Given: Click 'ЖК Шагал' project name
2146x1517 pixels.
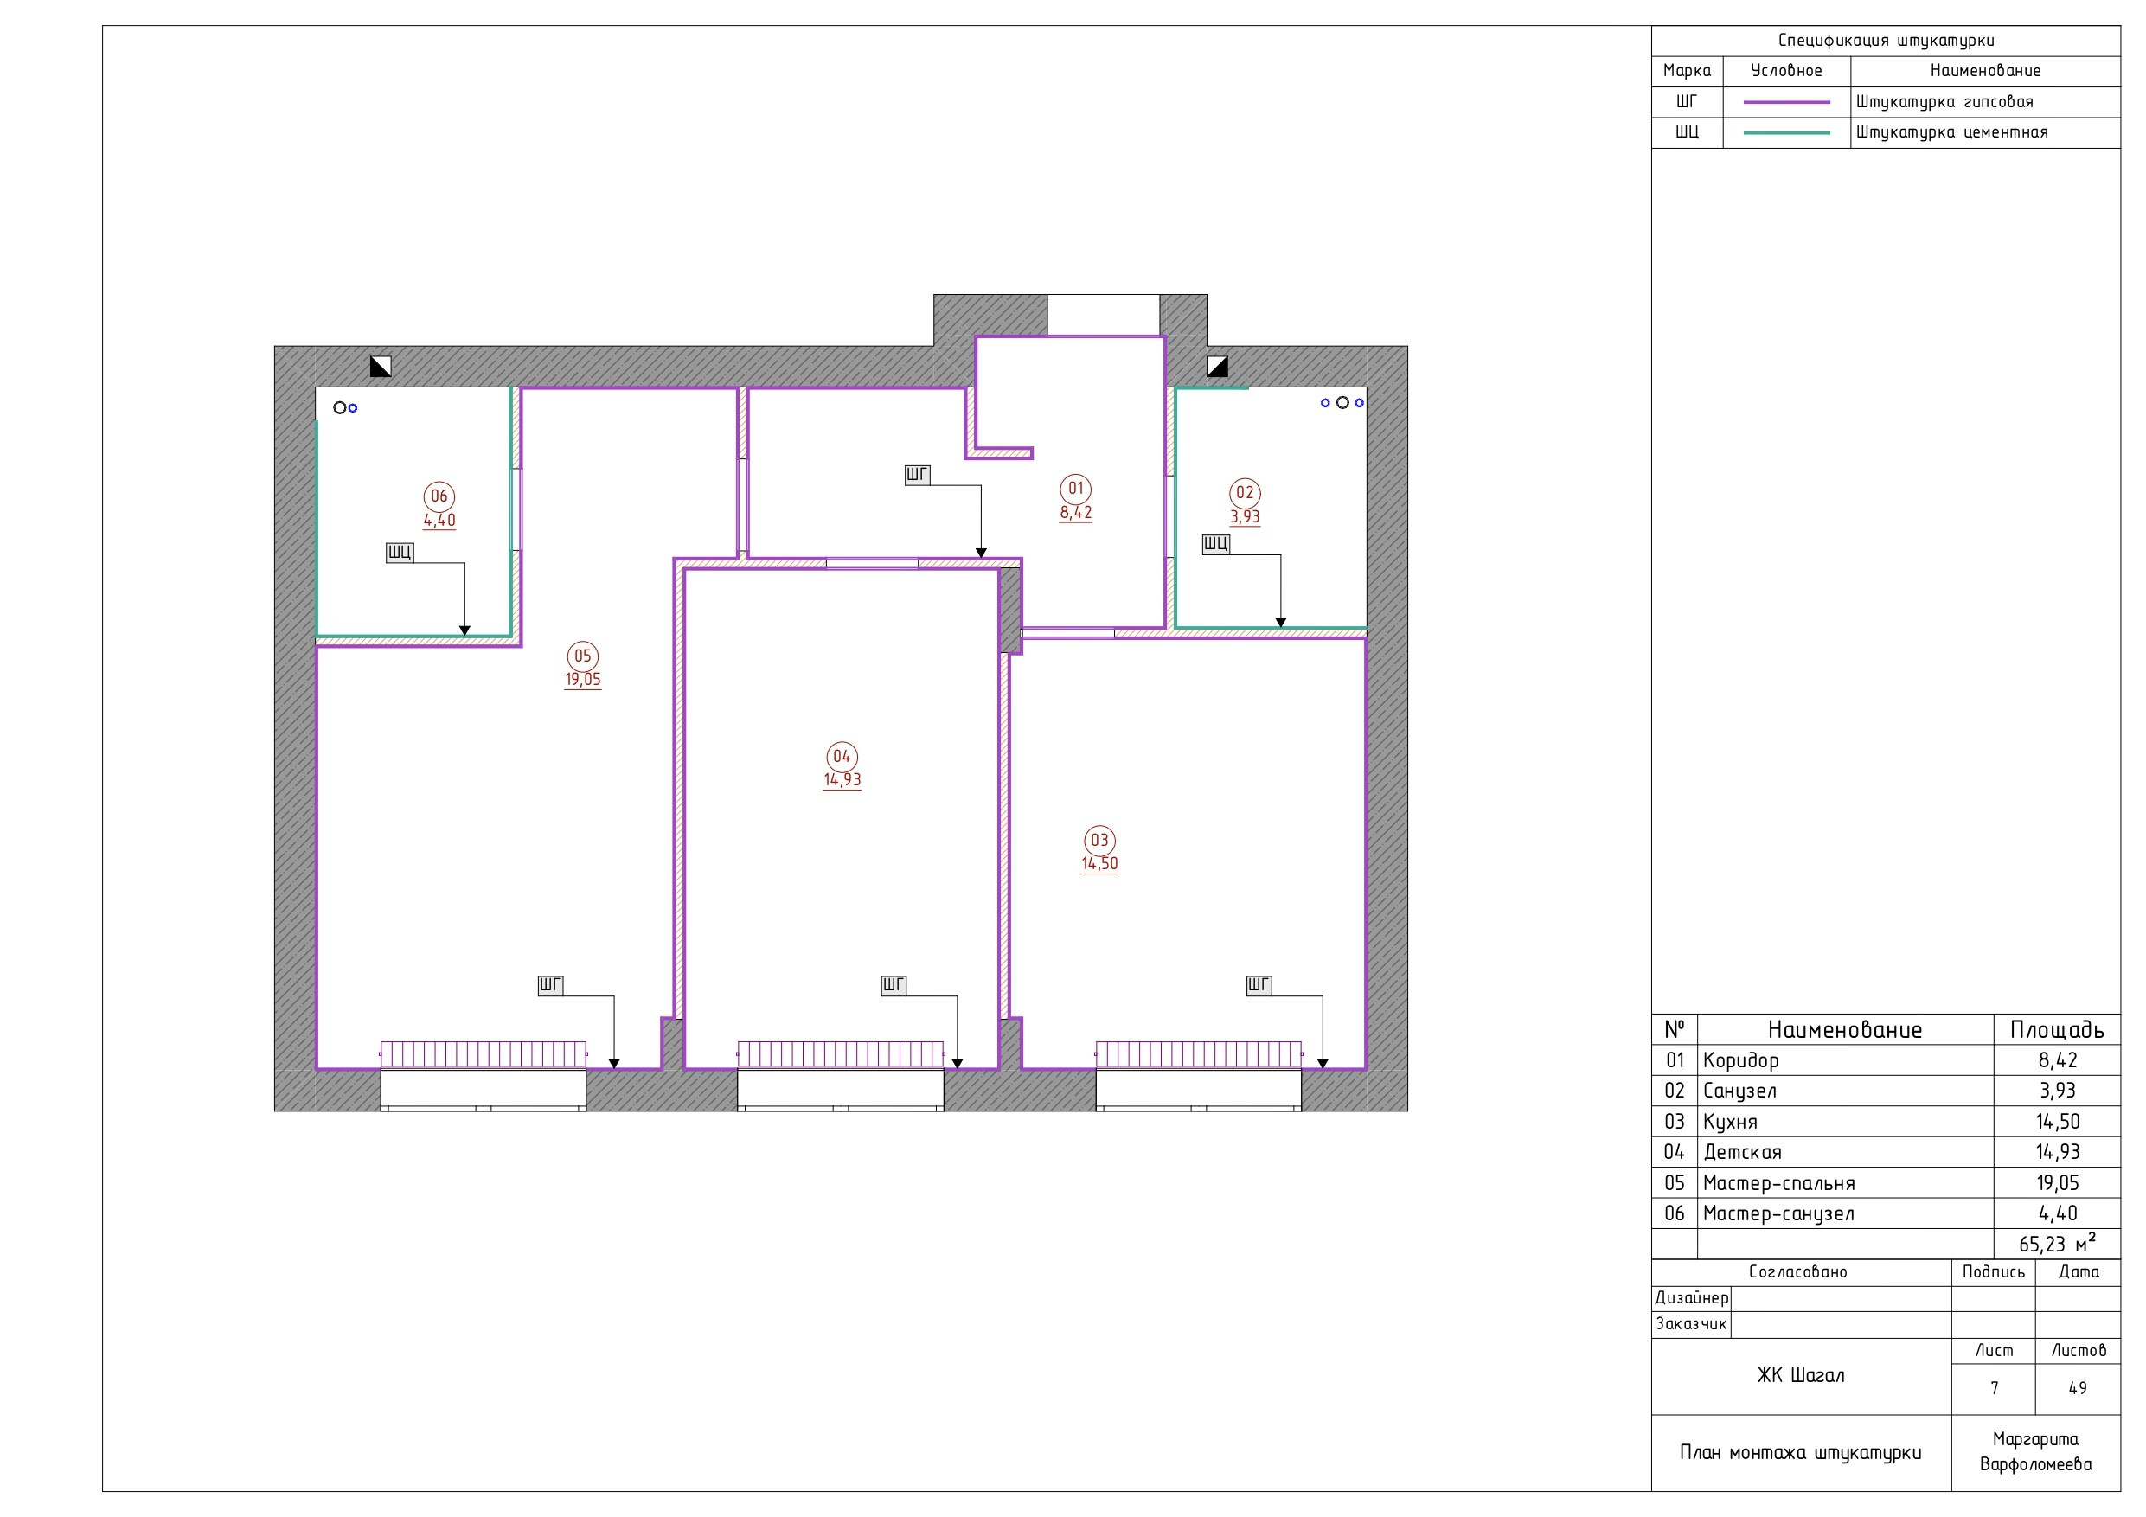Looking at the screenshot, I should (1801, 1376).
